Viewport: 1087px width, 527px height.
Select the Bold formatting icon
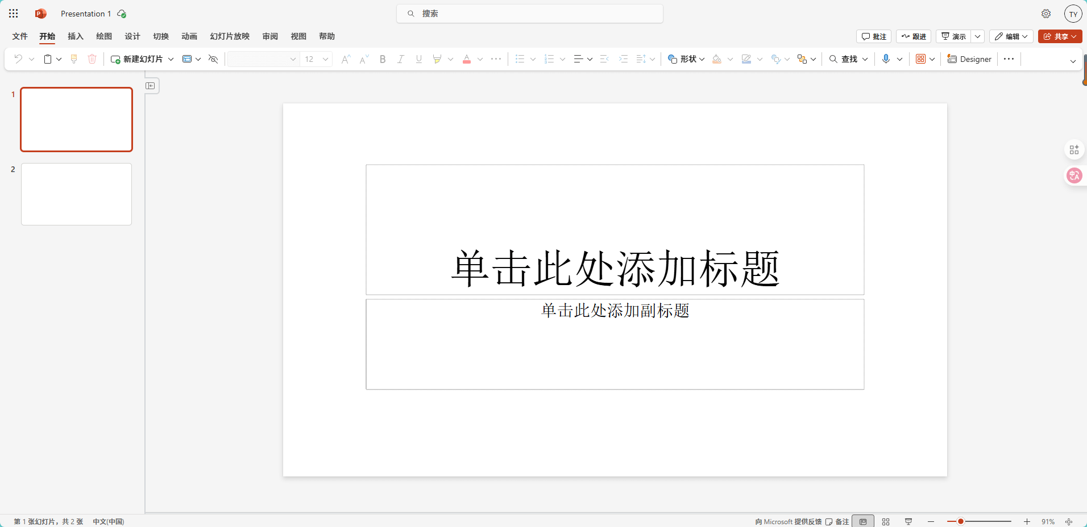click(x=382, y=58)
